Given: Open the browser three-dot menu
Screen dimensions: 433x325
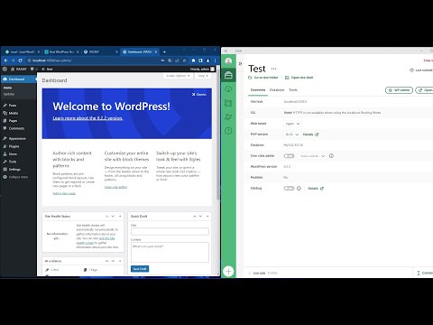Looking at the screenshot, I should [216, 60].
